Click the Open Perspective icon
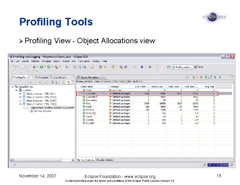Screen dimensions: 240x185 click(x=168, y=67)
